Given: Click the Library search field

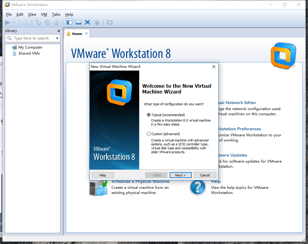Looking at the screenshot, I should 33,38.
